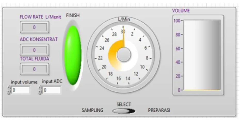Click the 12 mark on the gauge dial

pos(136,74)
